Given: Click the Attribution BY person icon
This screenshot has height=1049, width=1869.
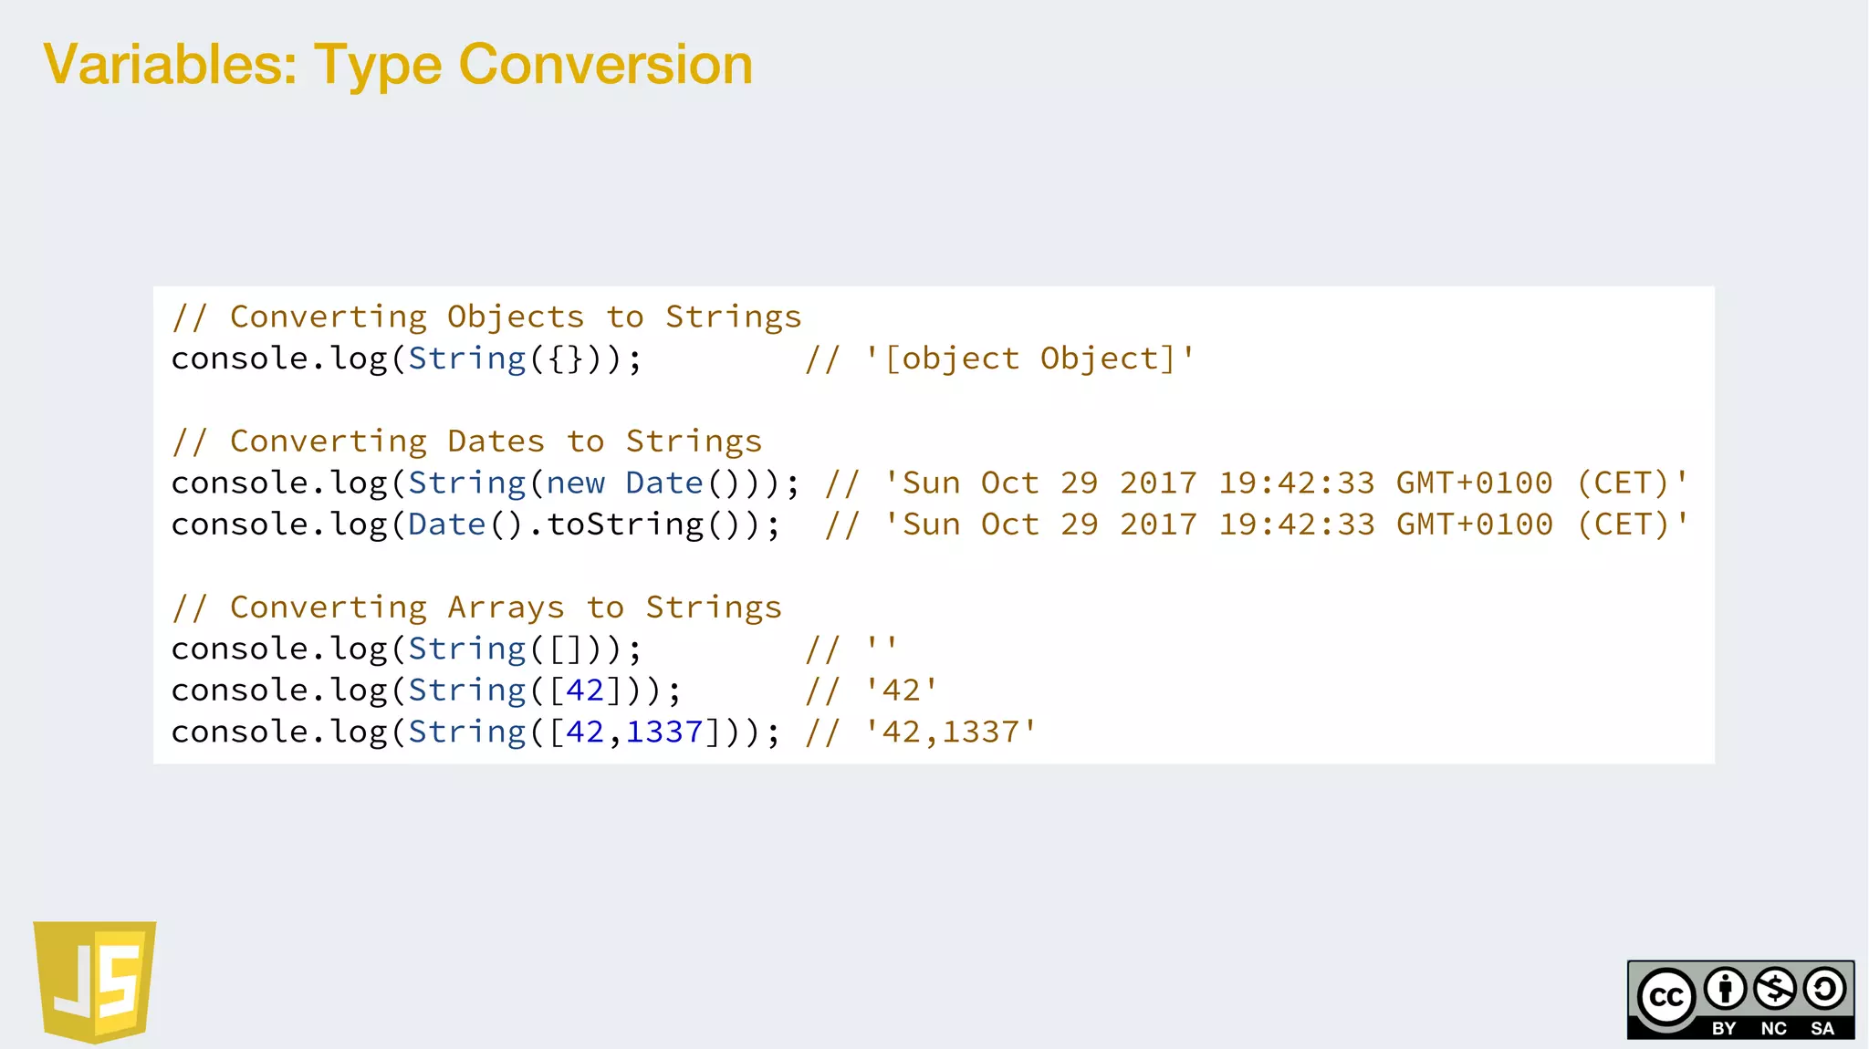Looking at the screenshot, I should point(1725,989).
